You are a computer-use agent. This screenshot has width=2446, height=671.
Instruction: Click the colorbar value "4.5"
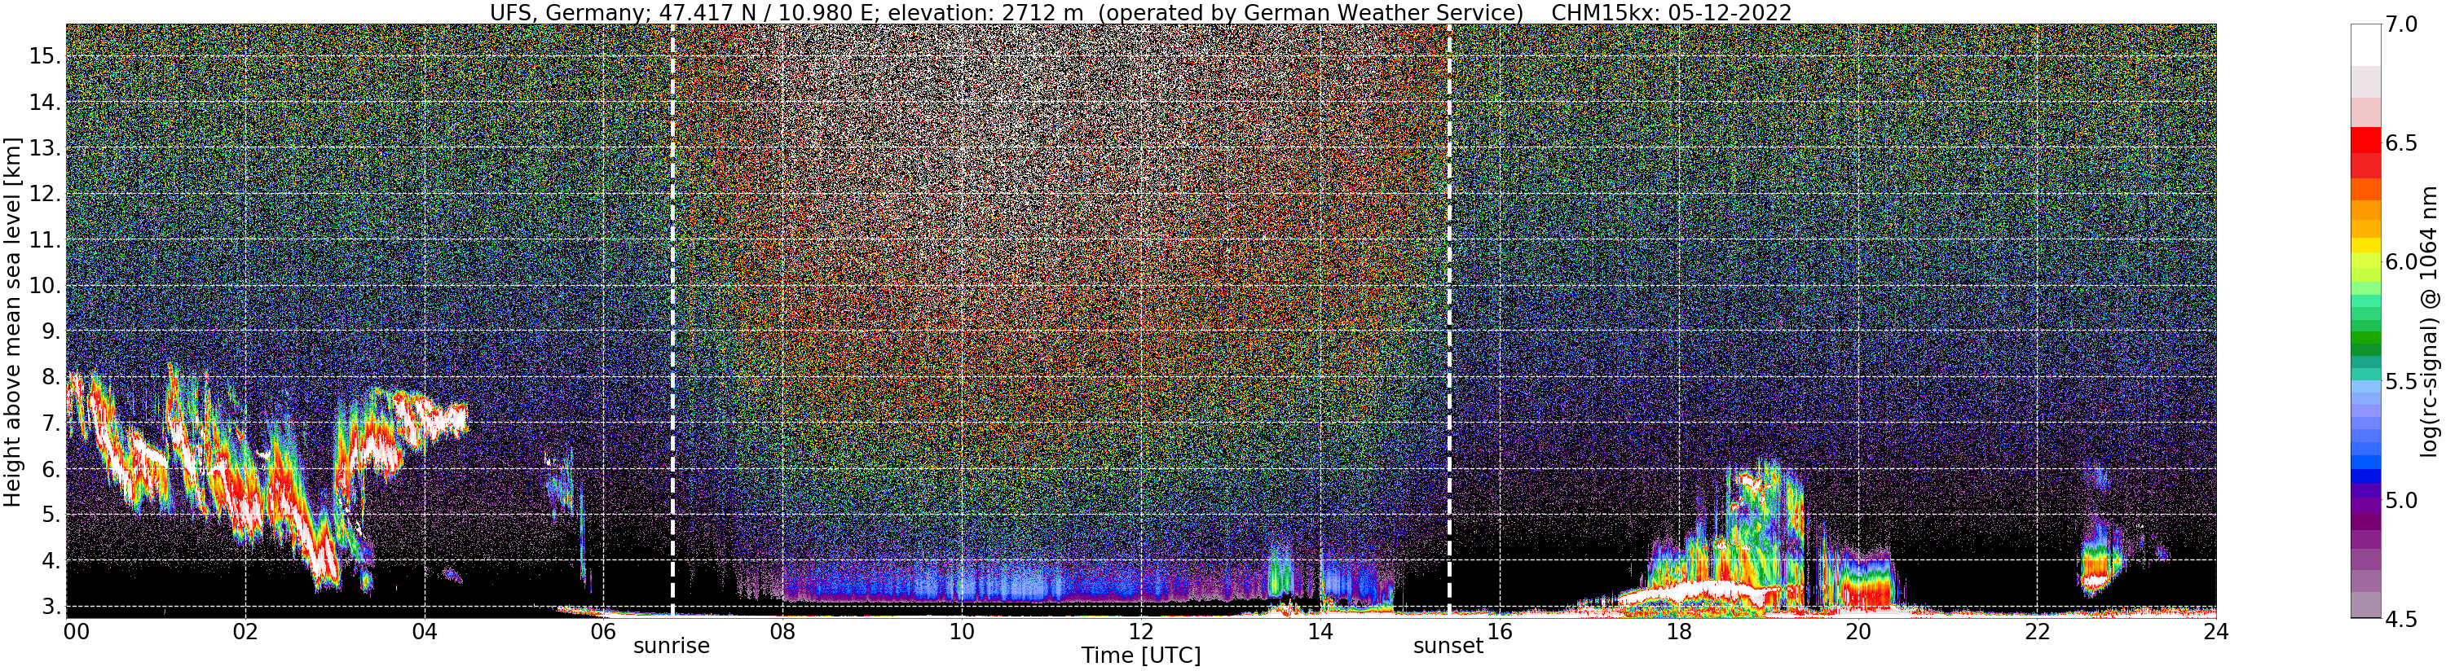(x=2402, y=619)
